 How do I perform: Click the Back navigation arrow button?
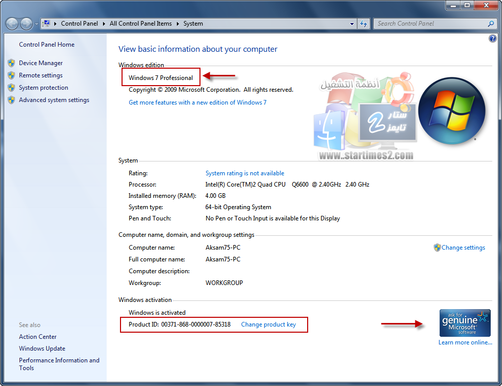[x=12, y=24]
